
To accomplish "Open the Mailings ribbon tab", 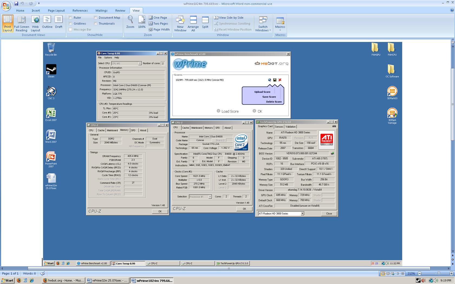I will [x=102, y=11].
